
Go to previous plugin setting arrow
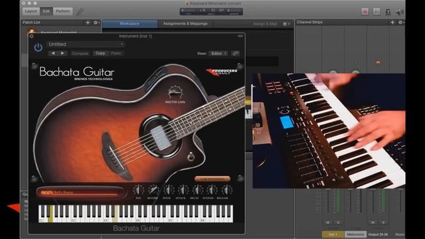[53, 53]
